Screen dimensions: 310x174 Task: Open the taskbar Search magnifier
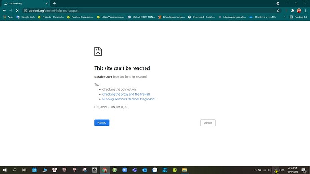tap(14, 170)
